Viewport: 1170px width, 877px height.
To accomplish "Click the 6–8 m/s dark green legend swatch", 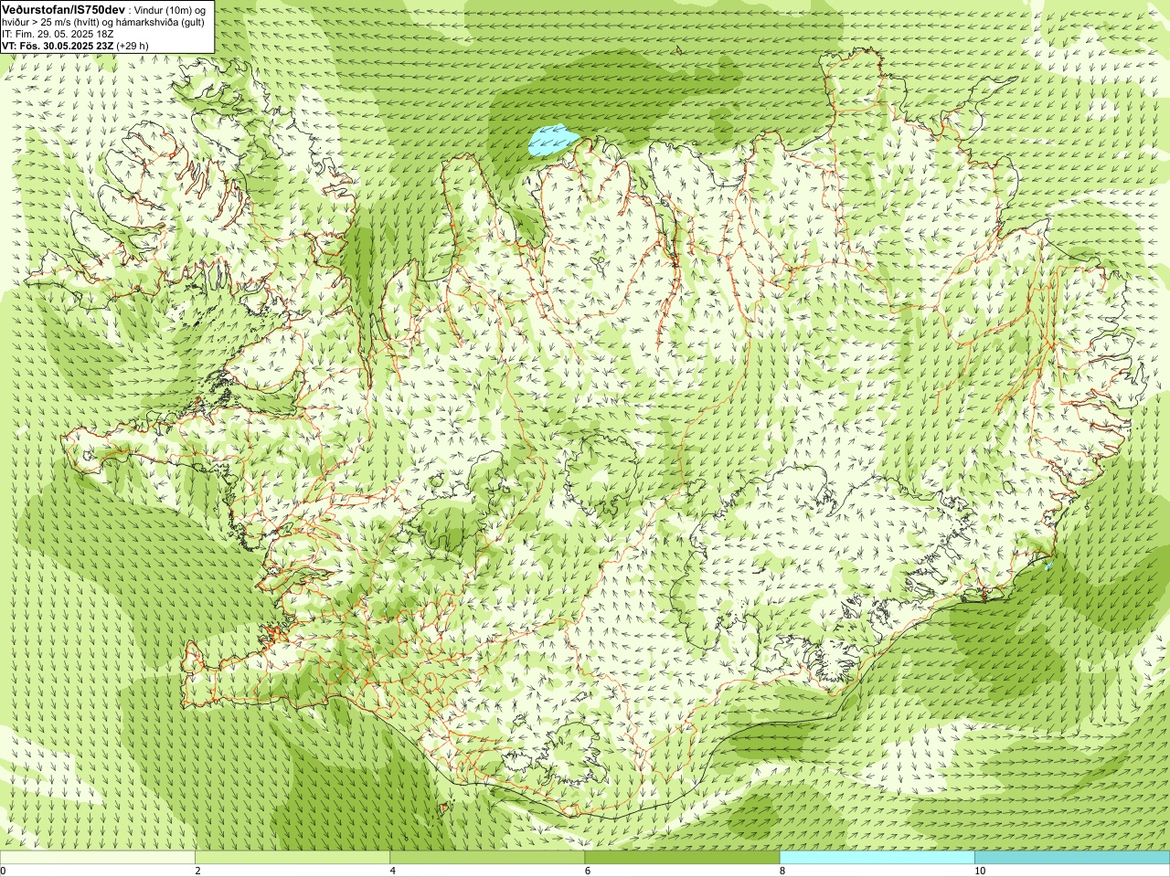I will 682,858.
